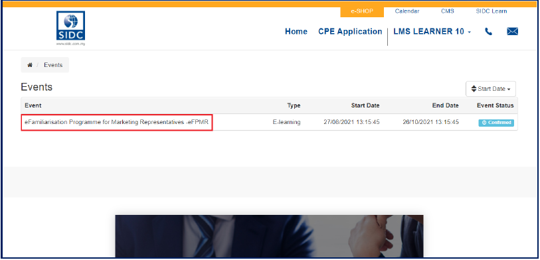Open the email envelope icon
Screen dimensions: 540x260
513,32
